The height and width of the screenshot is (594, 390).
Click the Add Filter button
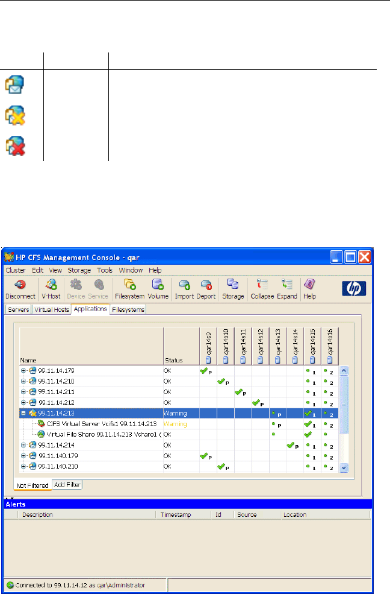coord(67,484)
